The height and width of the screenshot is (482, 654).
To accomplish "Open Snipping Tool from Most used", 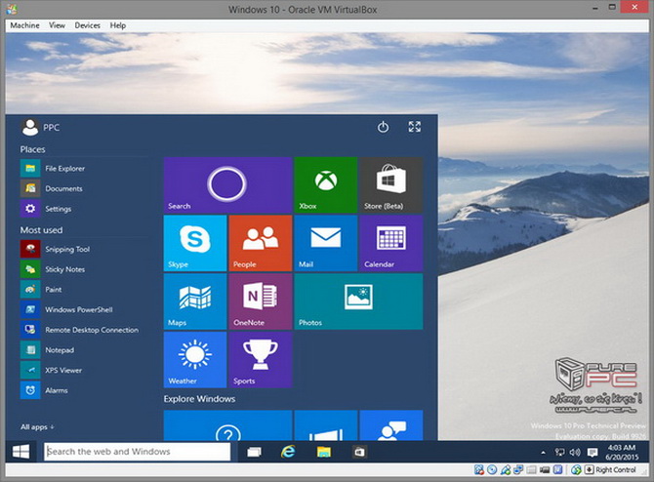I will click(66, 249).
